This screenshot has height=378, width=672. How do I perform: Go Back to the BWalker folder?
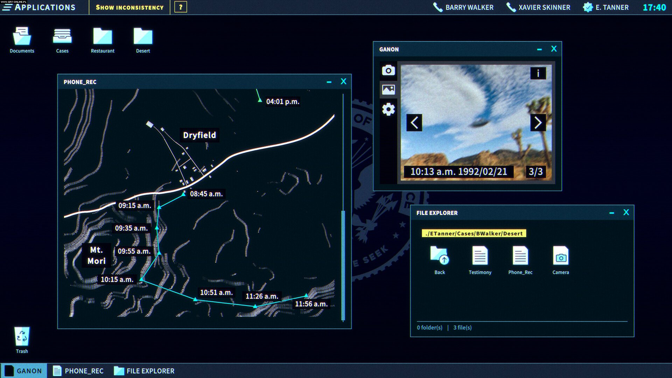coord(439,257)
